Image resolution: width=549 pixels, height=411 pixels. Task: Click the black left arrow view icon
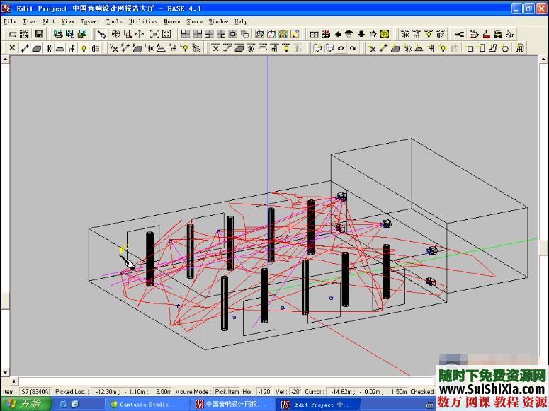point(338,34)
